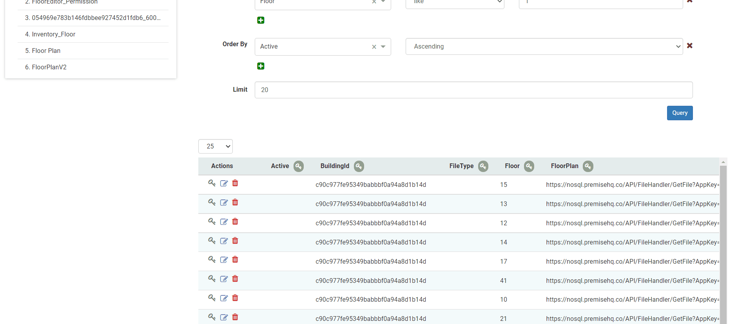This screenshot has width=738, height=324.
Task: Delete the Floor 13 row
Action: 235,202
